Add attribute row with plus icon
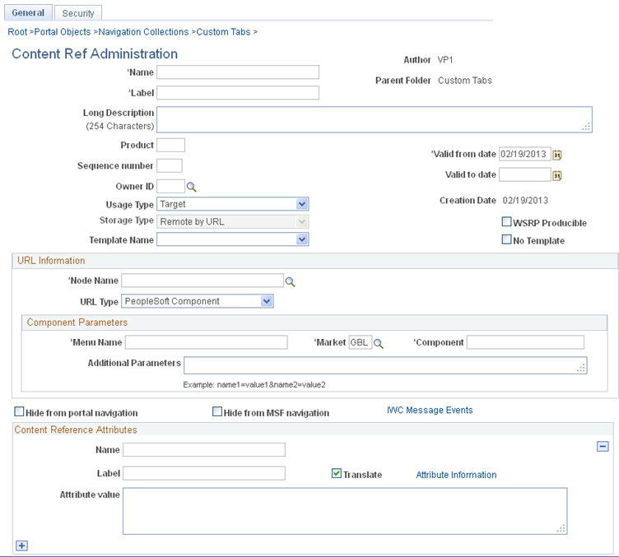Screen dimensions: 619x557 [21, 545]
